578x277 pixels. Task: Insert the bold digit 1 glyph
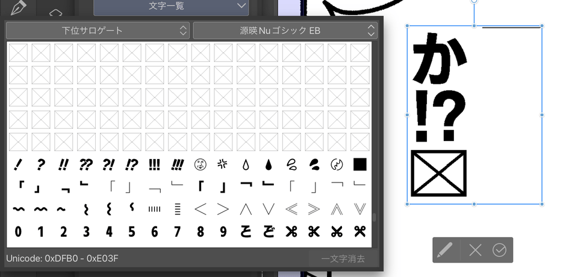(40, 232)
